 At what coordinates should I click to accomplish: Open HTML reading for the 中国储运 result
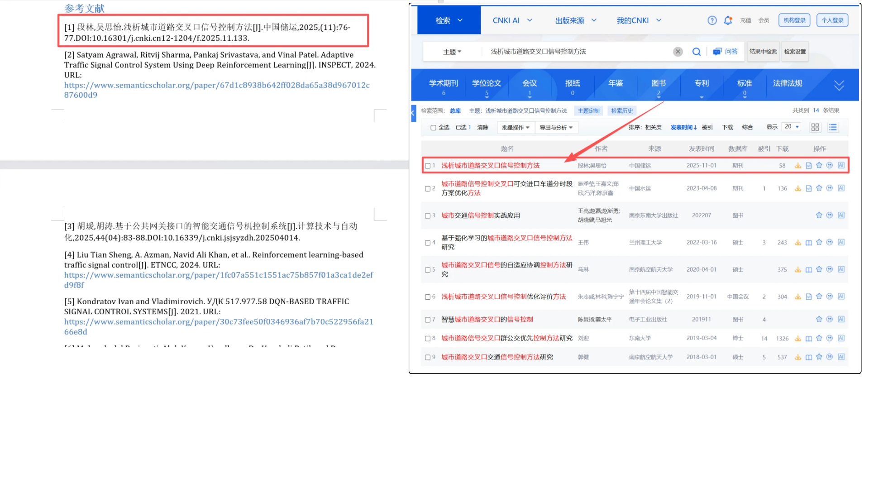click(x=809, y=166)
